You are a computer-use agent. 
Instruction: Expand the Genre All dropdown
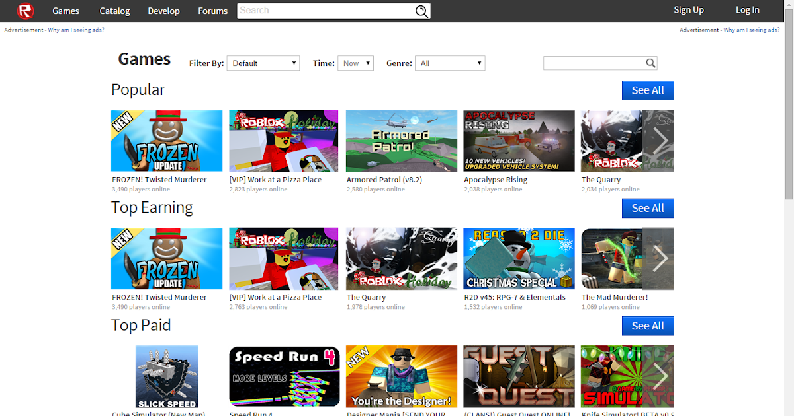point(450,63)
